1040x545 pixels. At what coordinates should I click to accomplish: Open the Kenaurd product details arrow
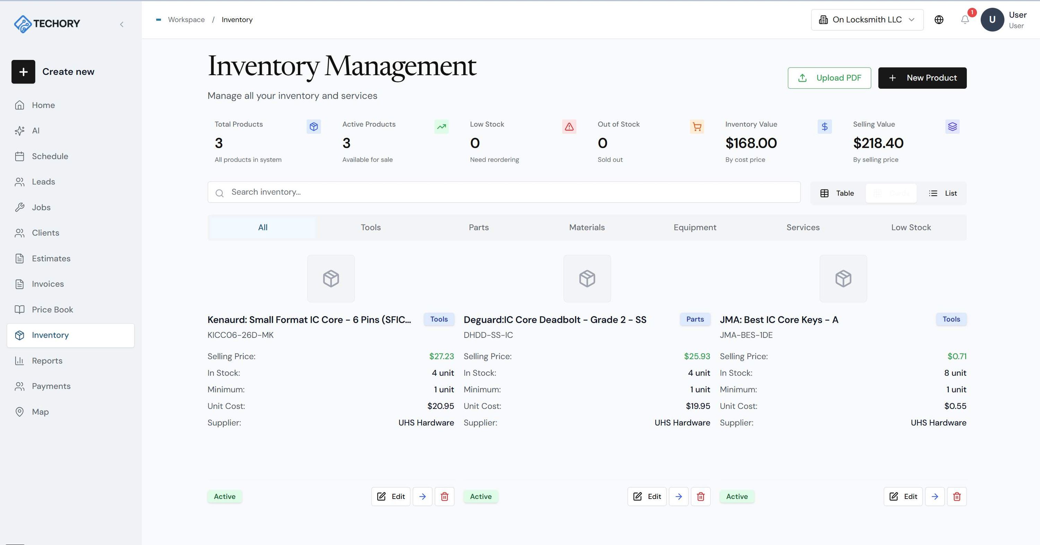point(422,497)
